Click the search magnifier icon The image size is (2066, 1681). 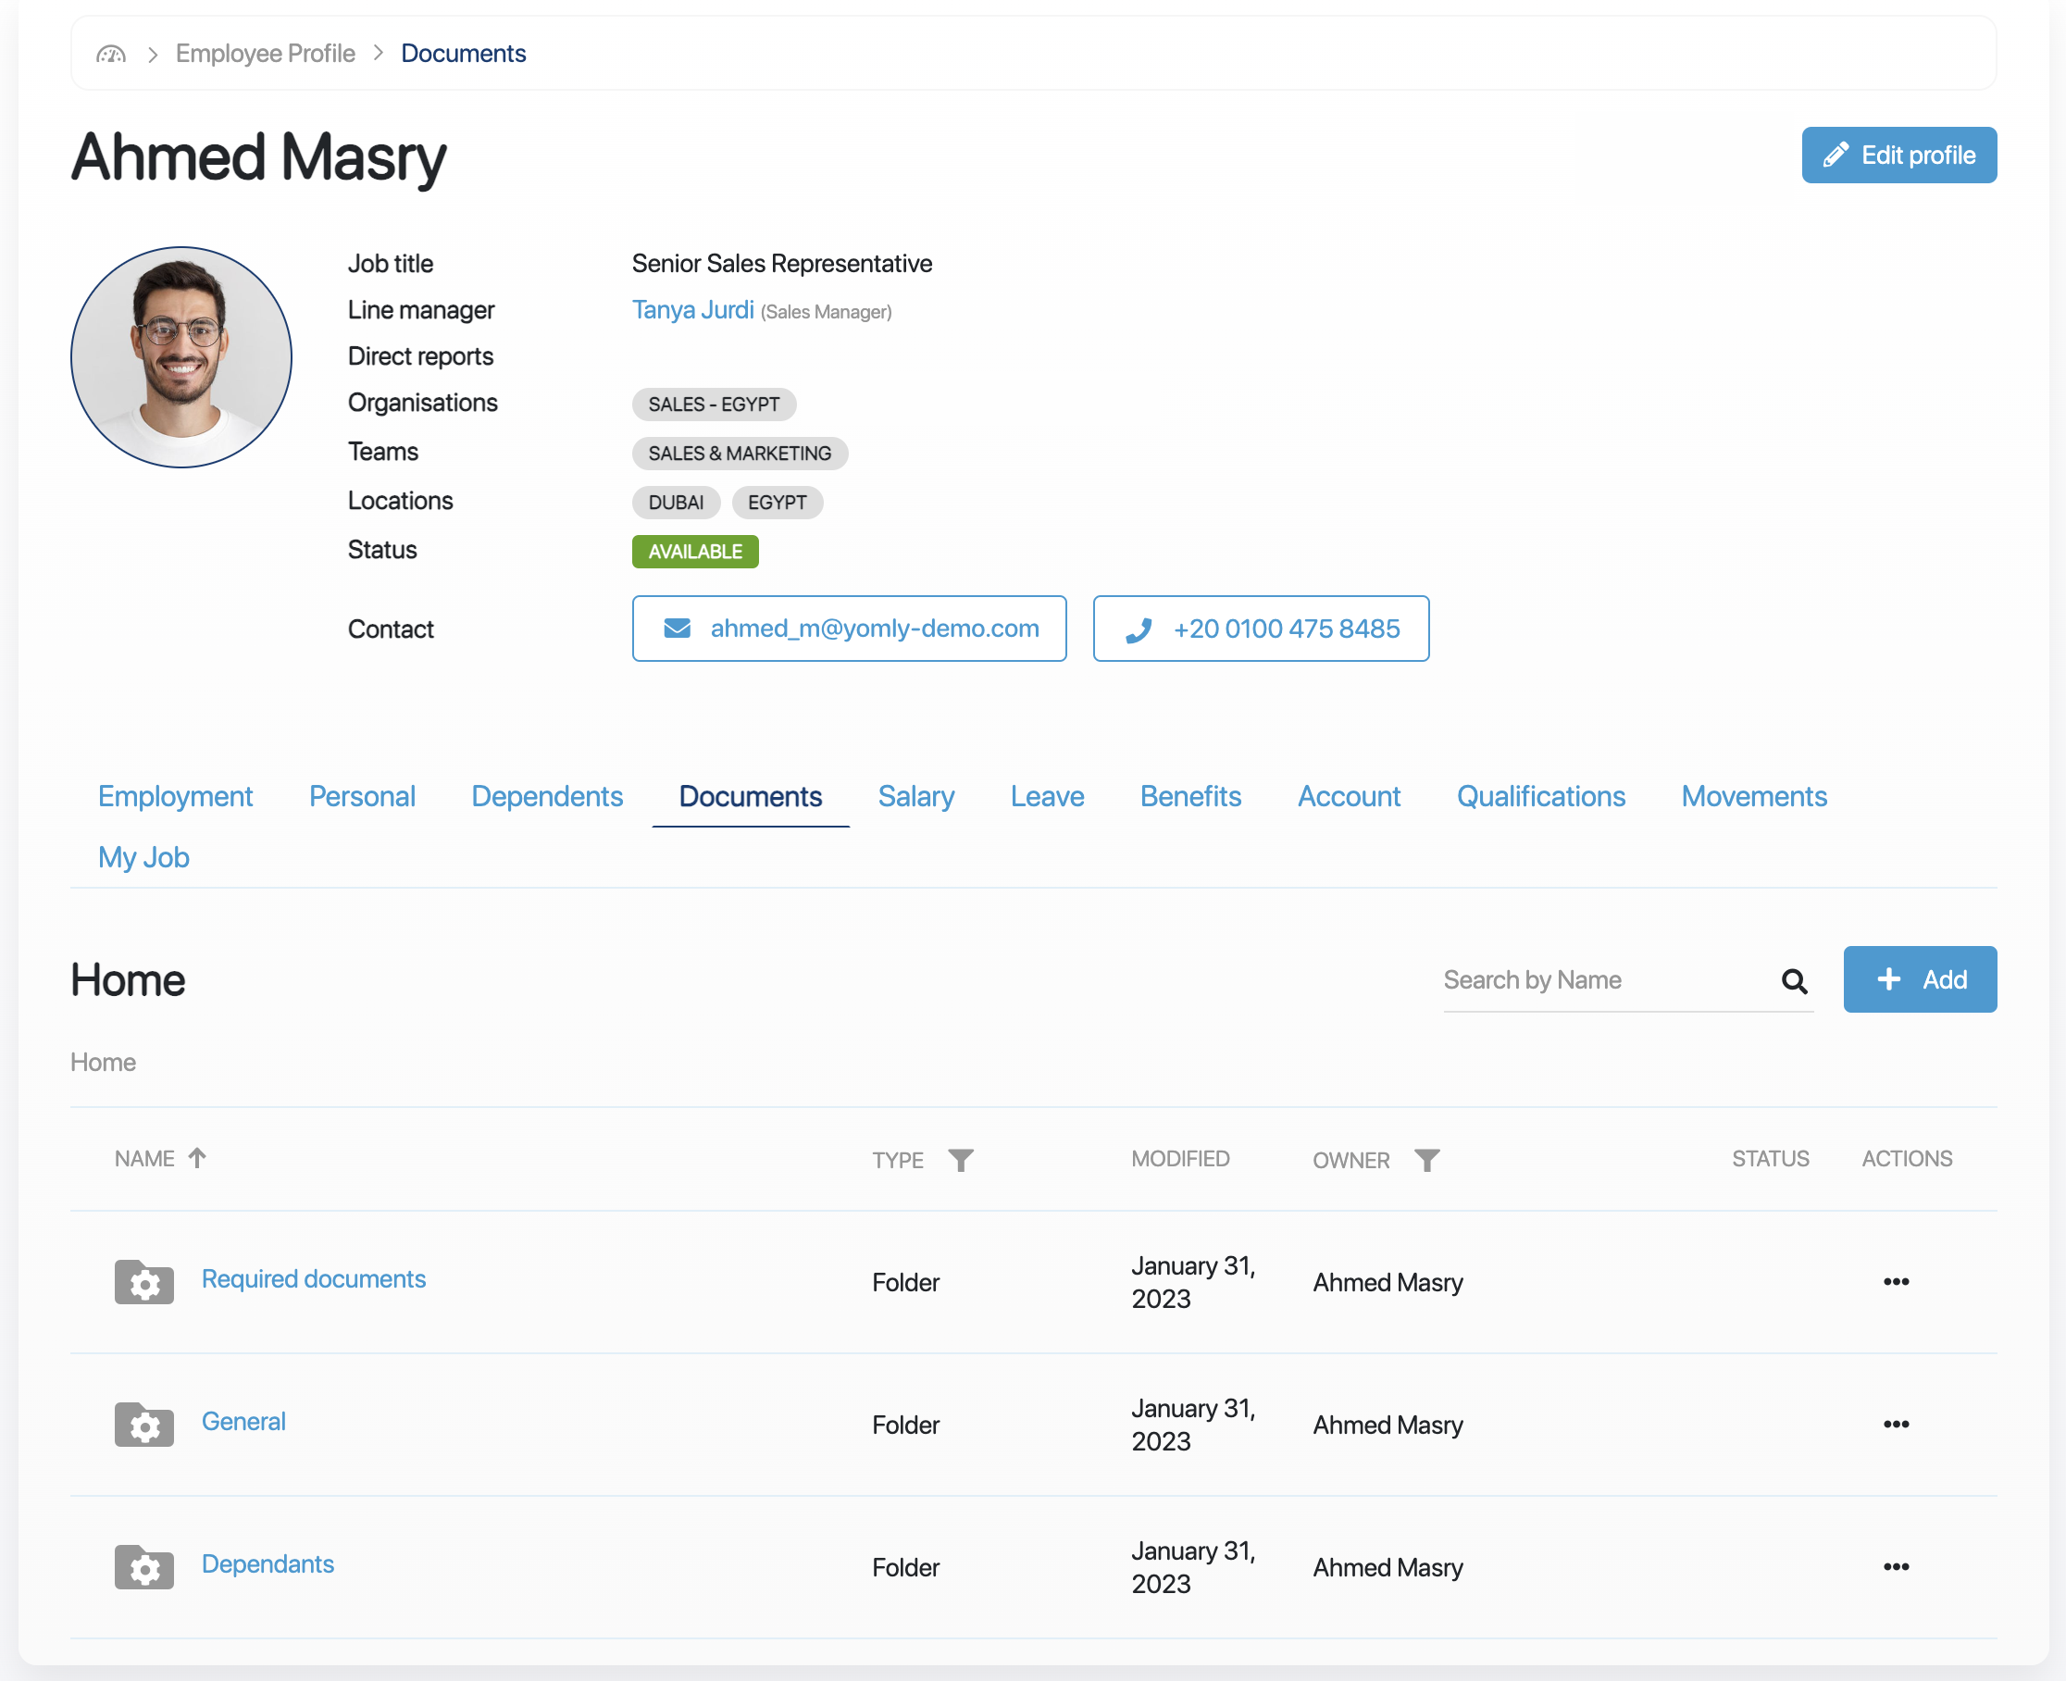pyautogui.click(x=1793, y=981)
